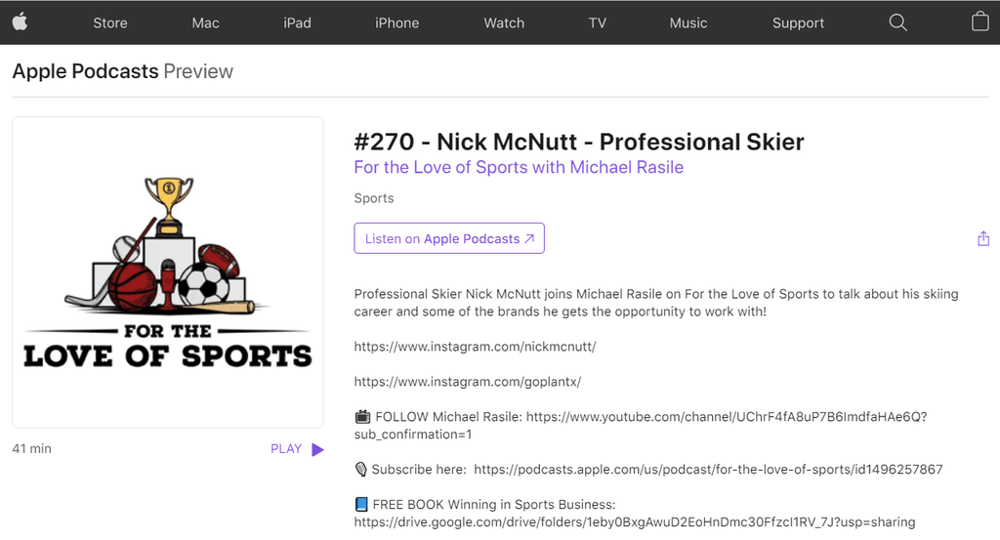Select iPhone in the navigation bar
Image resolution: width=1000 pixels, height=540 pixels.
pyautogui.click(x=396, y=23)
